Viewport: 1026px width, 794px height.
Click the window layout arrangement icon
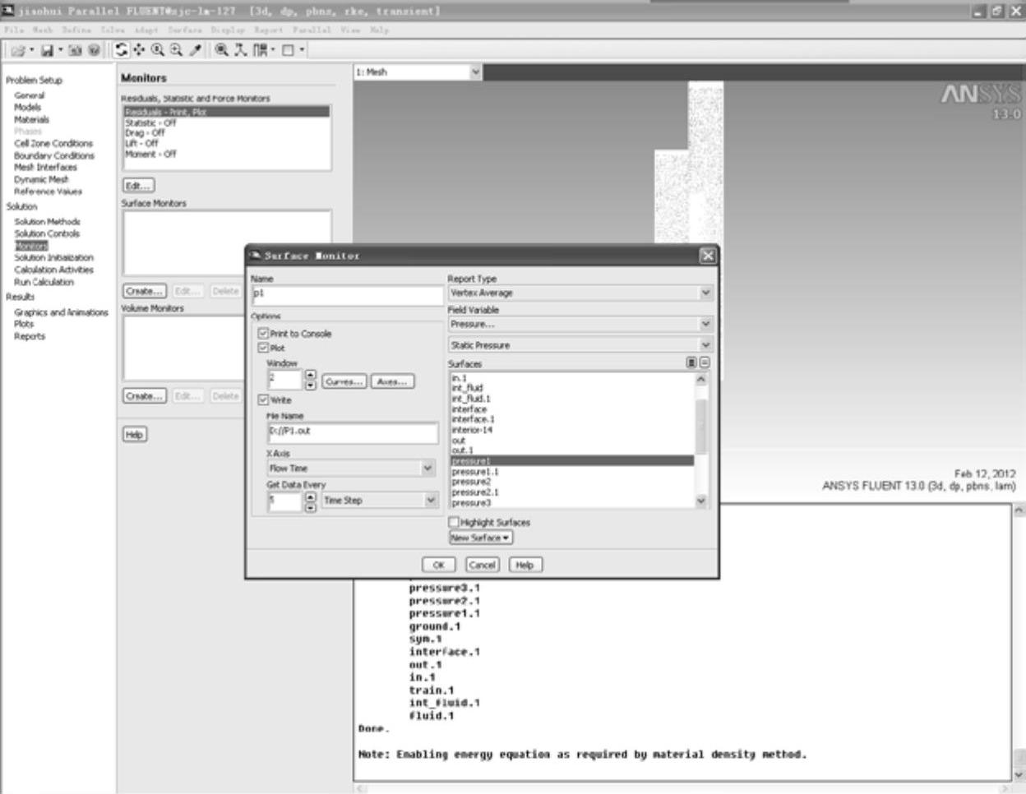click(260, 50)
